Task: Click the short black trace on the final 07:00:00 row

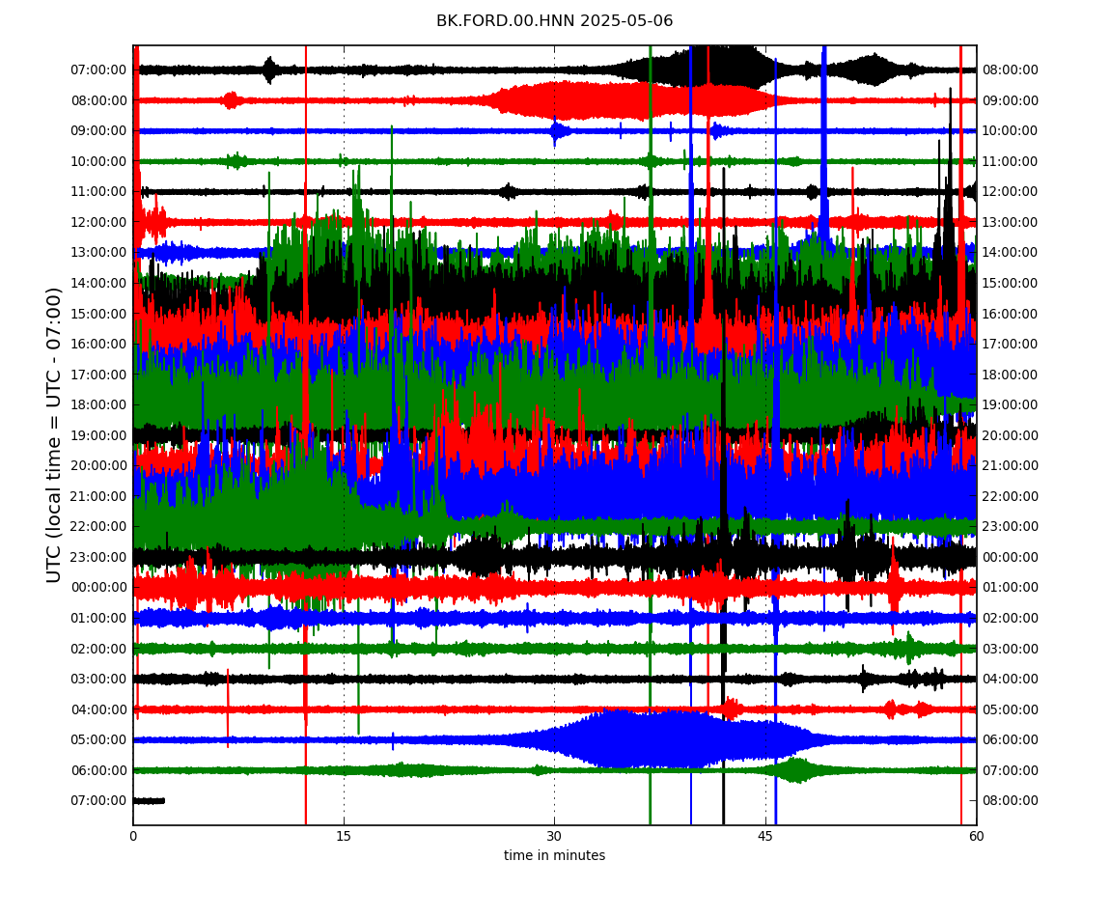Action: [149, 801]
